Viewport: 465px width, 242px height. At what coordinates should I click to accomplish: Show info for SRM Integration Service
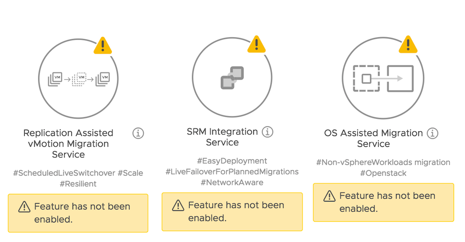tap(267, 132)
